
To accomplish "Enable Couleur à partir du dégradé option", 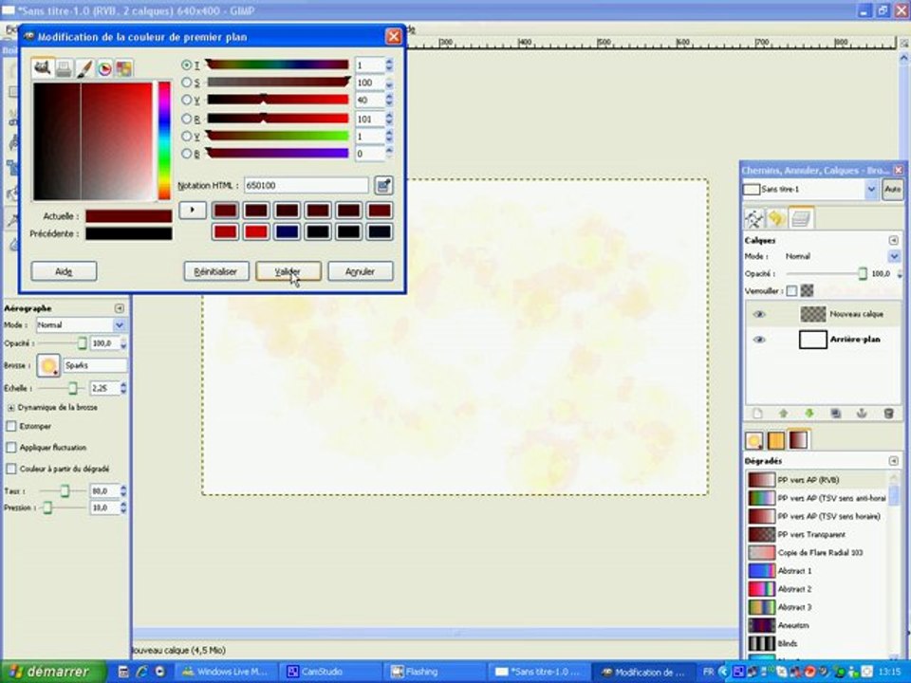I will pos(11,469).
